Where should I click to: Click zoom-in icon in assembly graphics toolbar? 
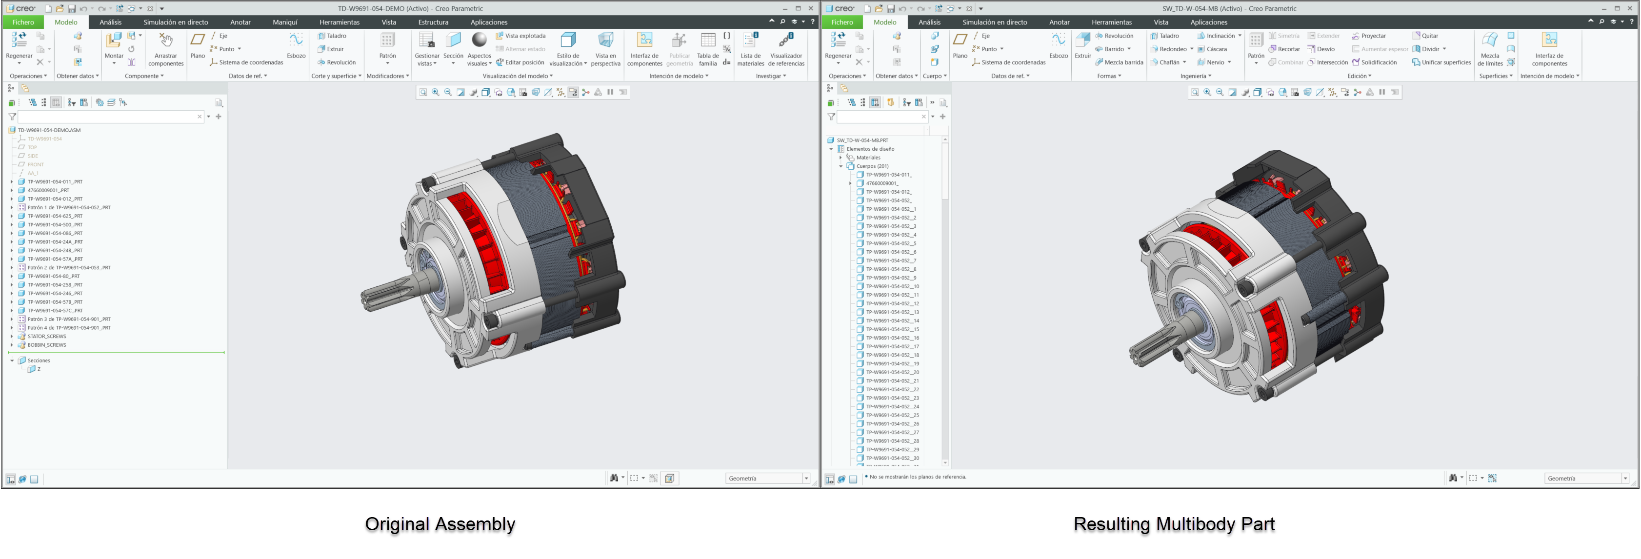436,92
